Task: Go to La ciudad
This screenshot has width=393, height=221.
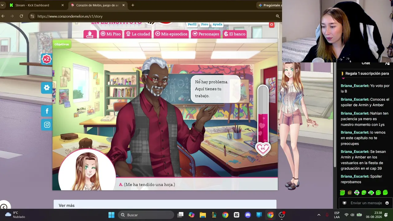Action: pyautogui.click(x=138, y=34)
